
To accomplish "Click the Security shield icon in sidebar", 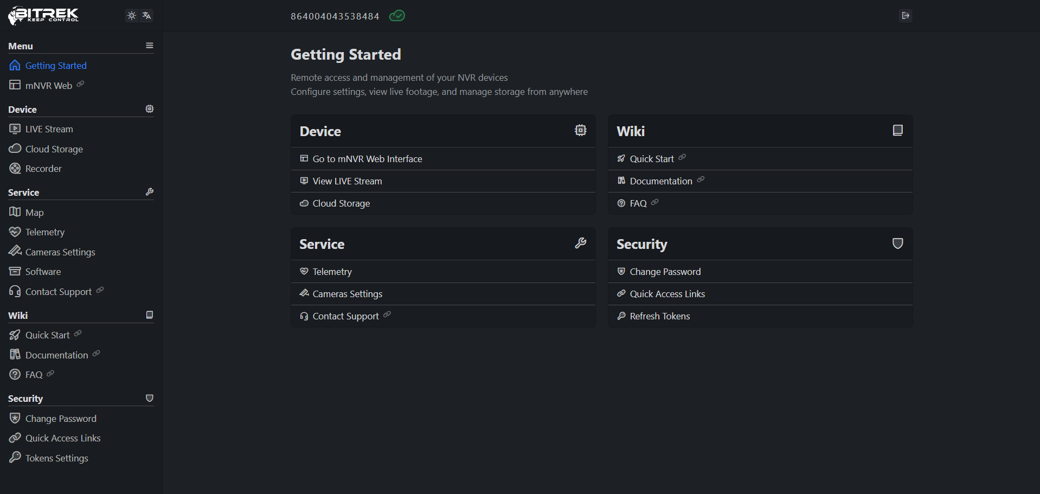I will [x=150, y=398].
